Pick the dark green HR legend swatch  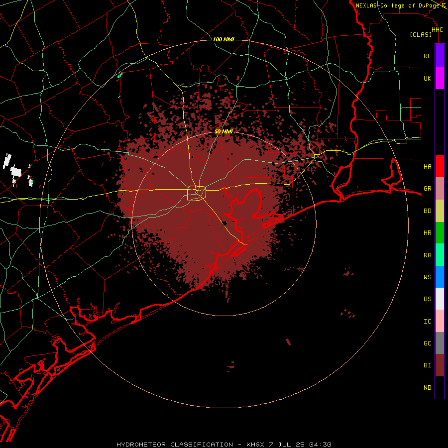point(440,233)
